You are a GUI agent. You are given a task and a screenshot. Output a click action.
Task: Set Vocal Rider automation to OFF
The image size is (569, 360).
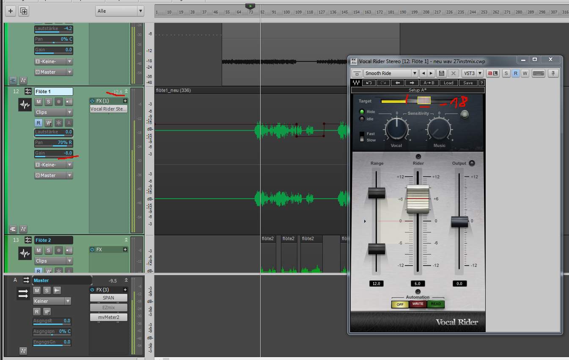click(x=400, y=304)
